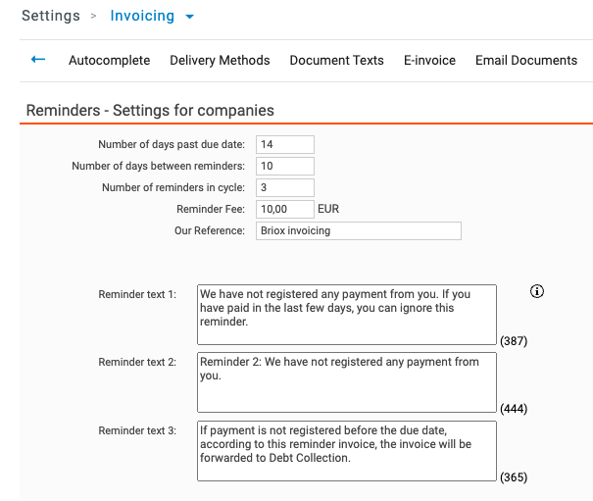
Task: Click inside Reminder text 1 box
Action: click(x=346, y=314)
